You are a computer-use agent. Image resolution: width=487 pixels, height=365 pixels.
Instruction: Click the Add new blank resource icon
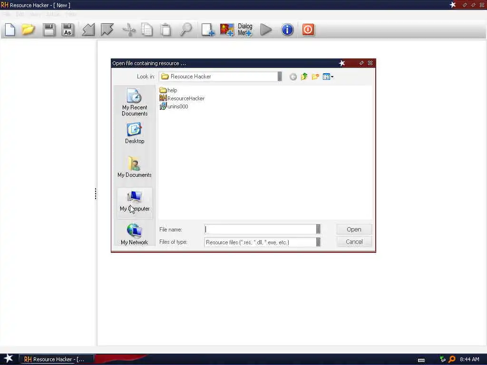[207, 30]
